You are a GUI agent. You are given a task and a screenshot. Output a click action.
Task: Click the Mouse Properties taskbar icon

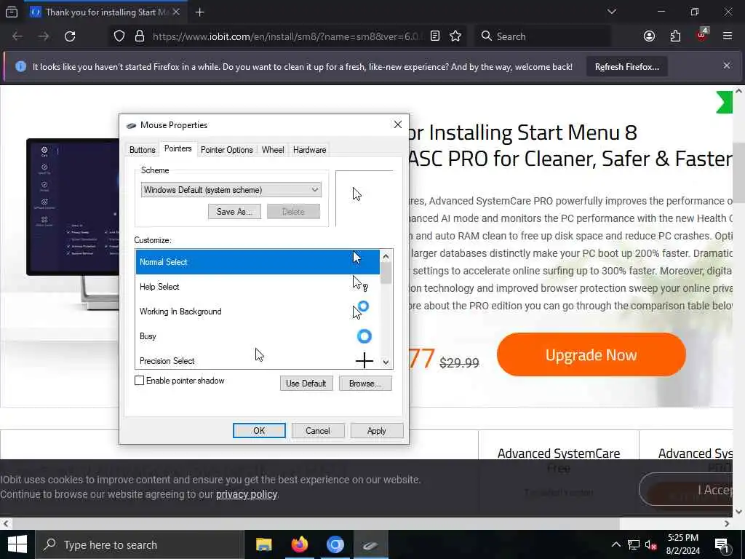370,544
